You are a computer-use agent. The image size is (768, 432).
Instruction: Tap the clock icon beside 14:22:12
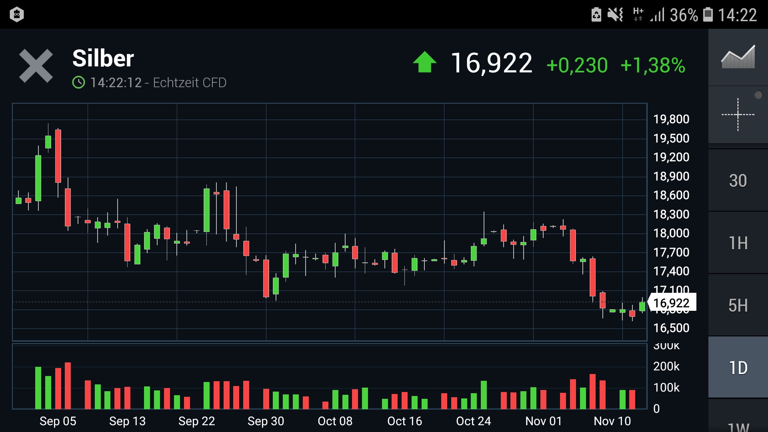pos(78,83)
